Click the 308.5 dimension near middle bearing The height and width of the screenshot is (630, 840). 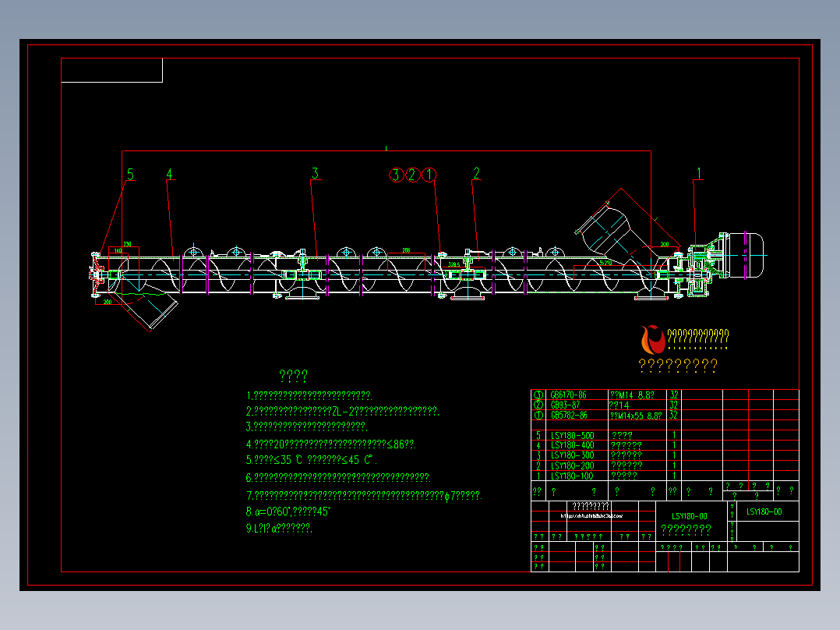click(454, 264)
